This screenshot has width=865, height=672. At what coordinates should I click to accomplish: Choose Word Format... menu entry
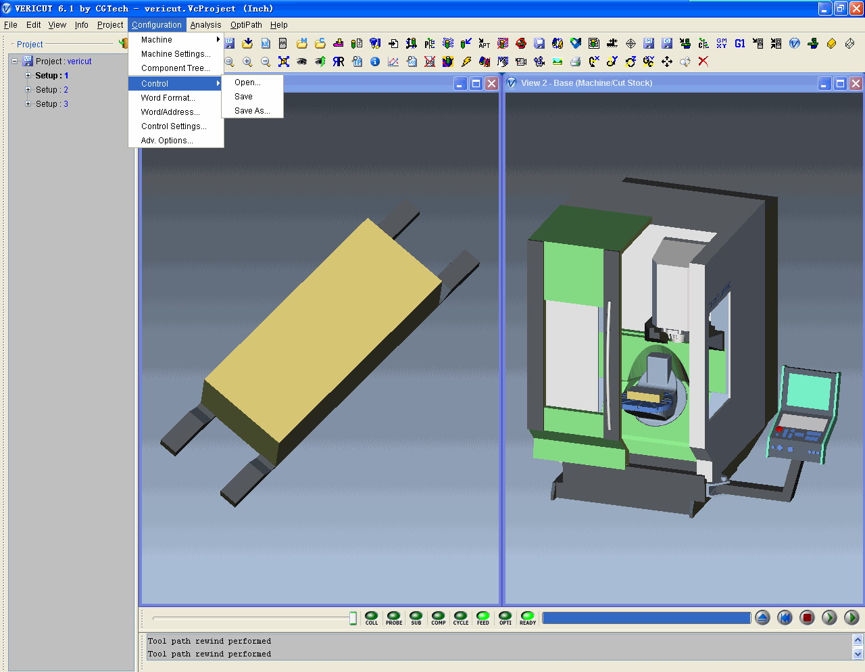176,98
